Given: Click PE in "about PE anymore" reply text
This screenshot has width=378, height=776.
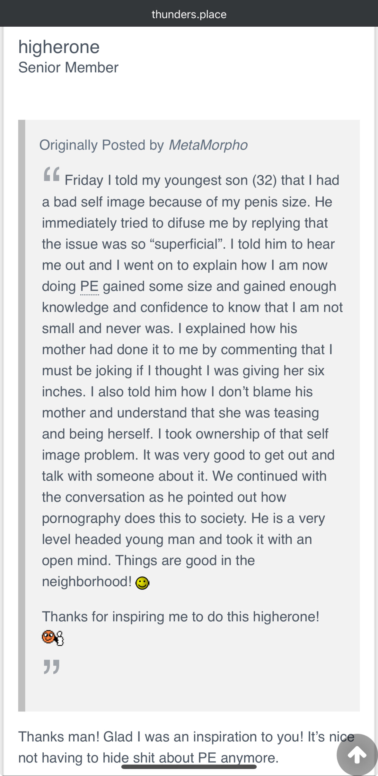Looking at the screenshot, I should [207, 758].
